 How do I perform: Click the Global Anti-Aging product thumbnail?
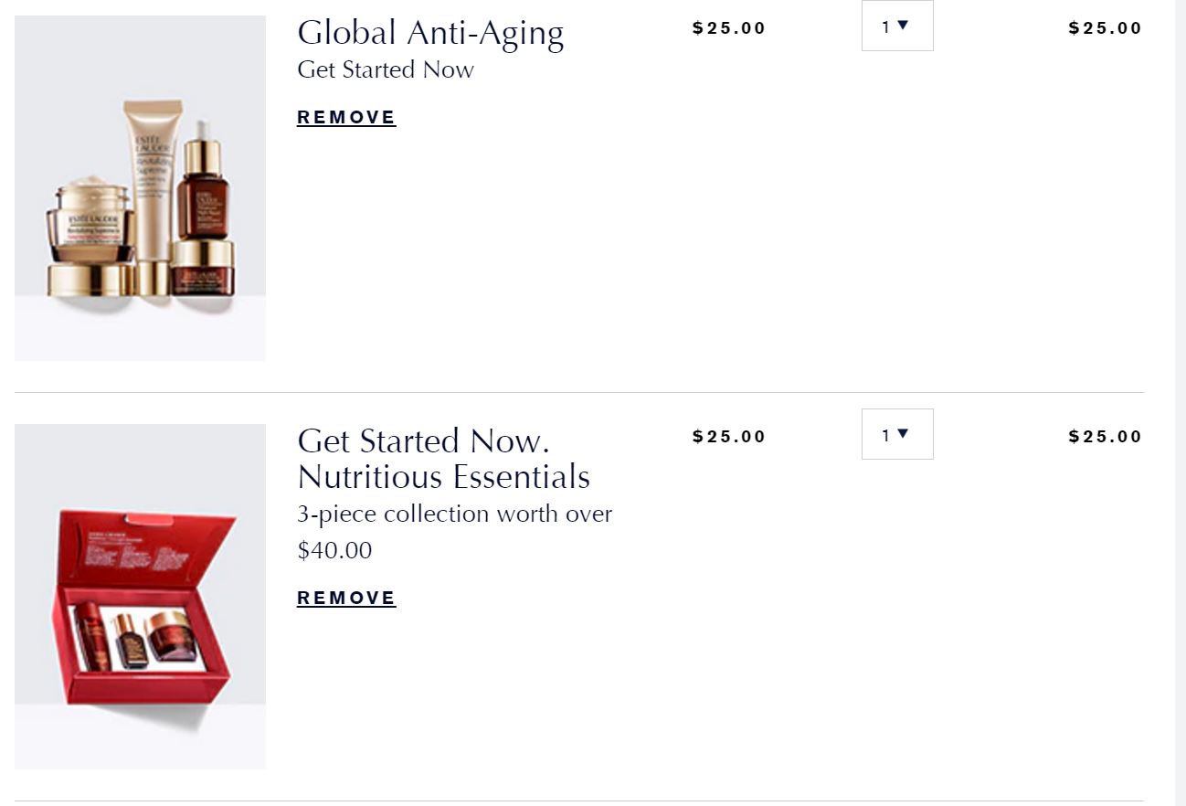point(140,187)
